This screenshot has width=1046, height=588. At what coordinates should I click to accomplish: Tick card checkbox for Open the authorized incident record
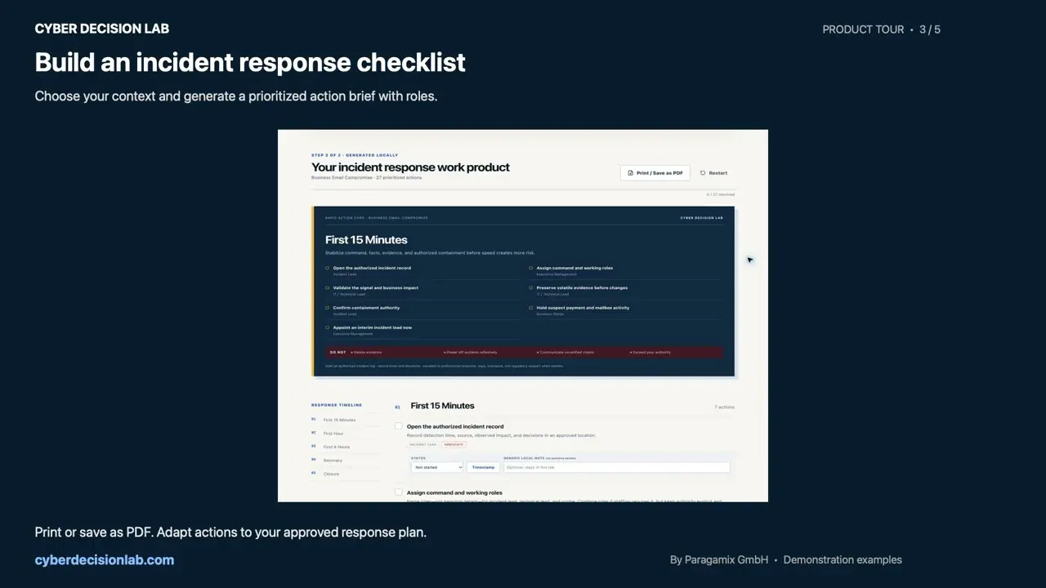coord(328,268)
